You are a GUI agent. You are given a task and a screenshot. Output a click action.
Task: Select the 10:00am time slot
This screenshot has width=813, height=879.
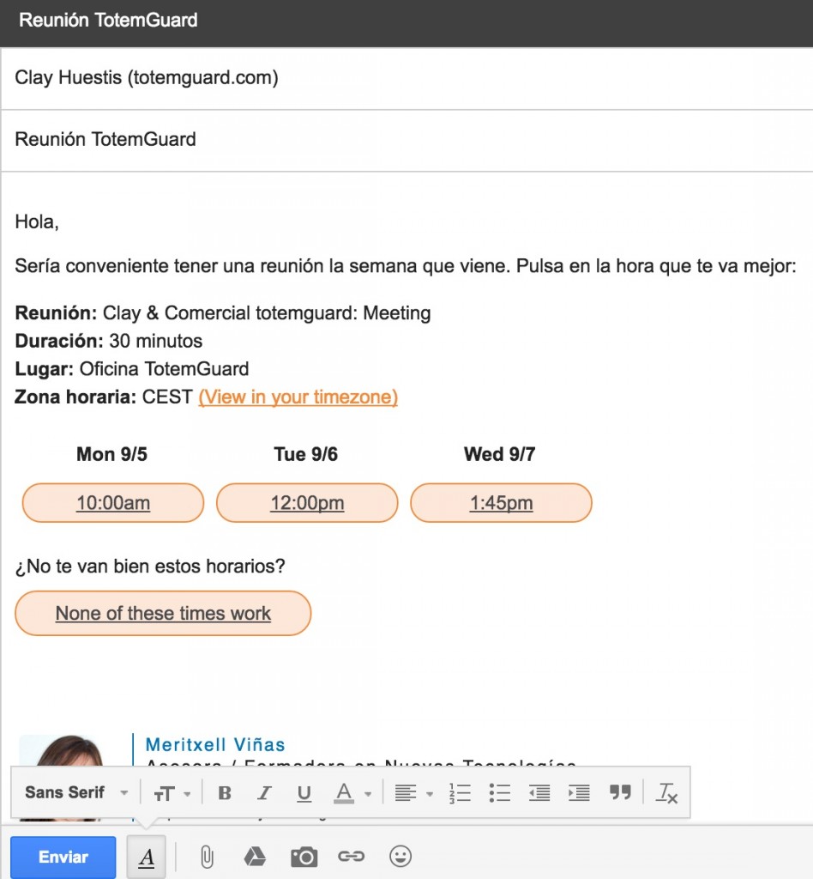coord(113,503)
